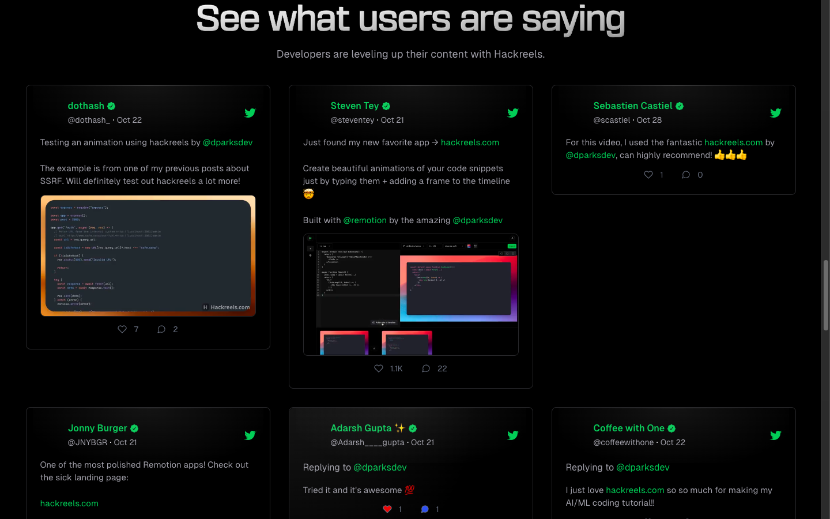This screenshot has width=830, height=519.
Task: Click the '1.1K' like count on Steven Tey's tweet
Action: coord(397,368)
